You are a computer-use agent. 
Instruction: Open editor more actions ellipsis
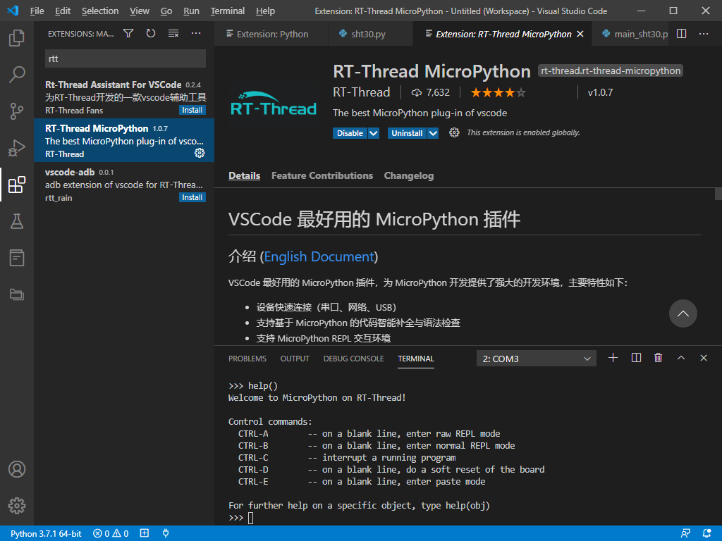point(704,34)
